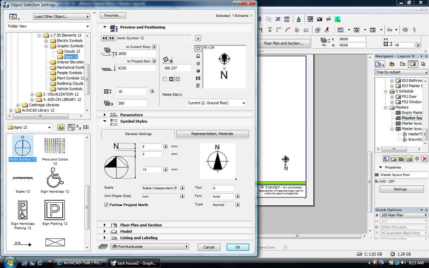The image size is (429, 268).
Task: Click the previous object double-arrow icon
Action: tap(105, 38)
